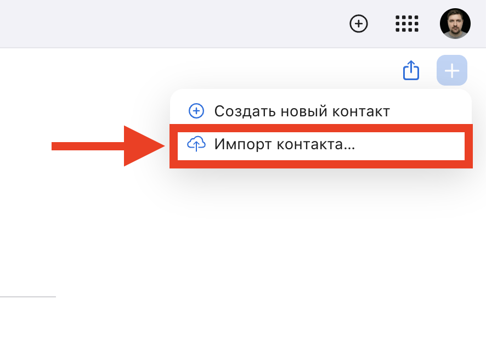Activate the rounded + button top right
Screen dimensions: 486x338
click(451, 70)
